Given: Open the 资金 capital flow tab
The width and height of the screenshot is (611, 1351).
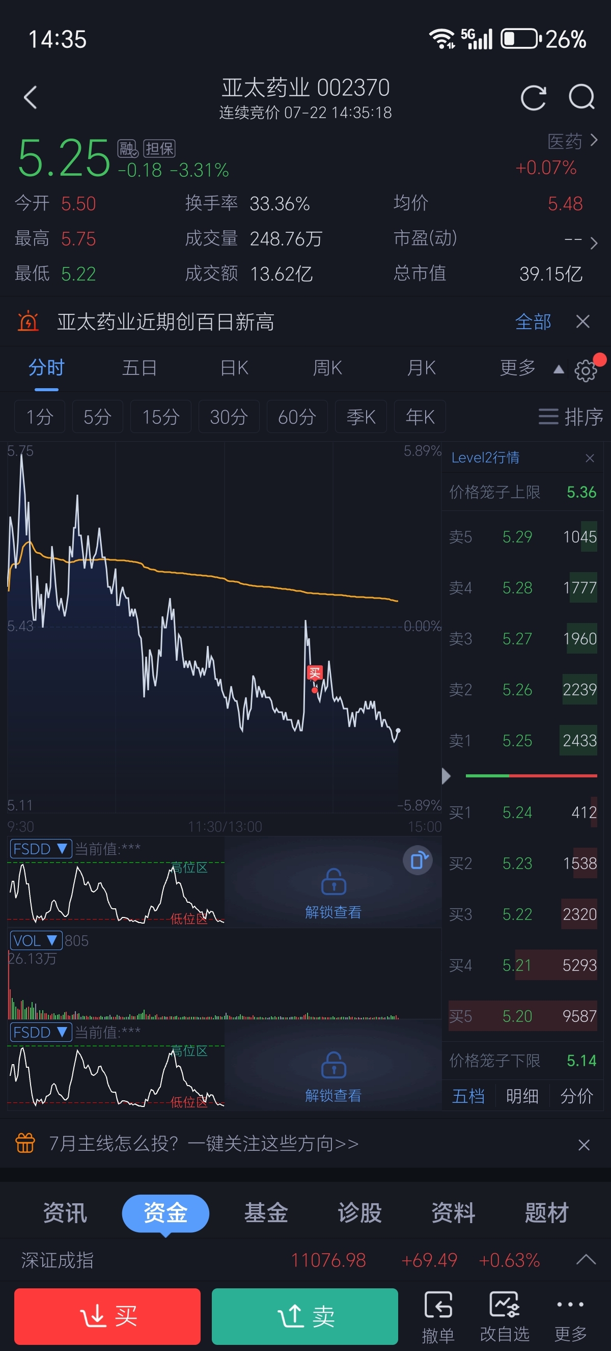Looking at the screenshot, I should 165,1212.
